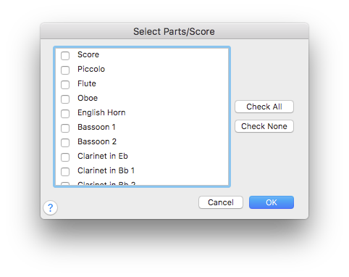Select the Clarinet in Bb 1 checkbox
The image size is (349, 277).
tap(65, 172)
